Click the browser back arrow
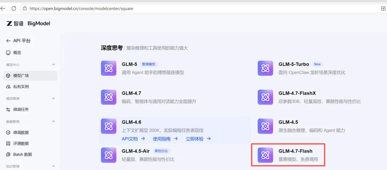 click(3, 8)
